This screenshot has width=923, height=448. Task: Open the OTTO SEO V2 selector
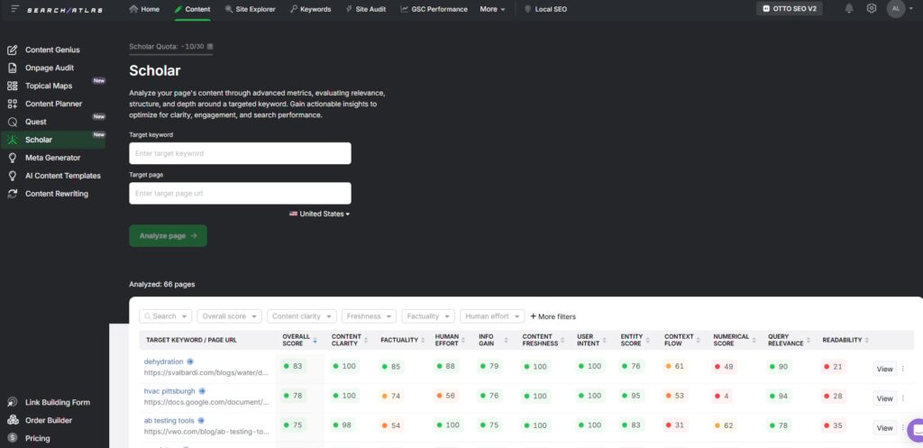[790, 9]
